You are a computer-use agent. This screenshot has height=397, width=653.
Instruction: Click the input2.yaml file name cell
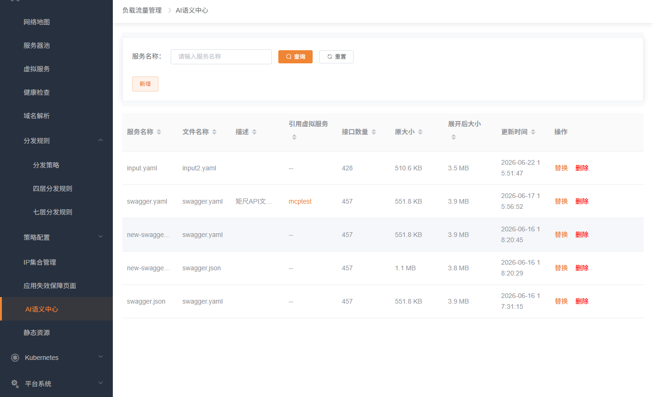tap(199, 168)
